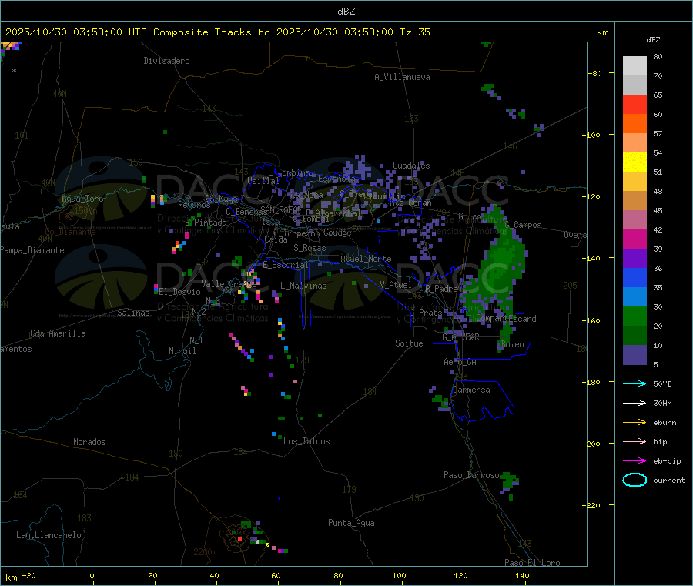Select the bright green 20-30 dBZ swatch
This screenshot has width=693, height=586.
point(634,316)
